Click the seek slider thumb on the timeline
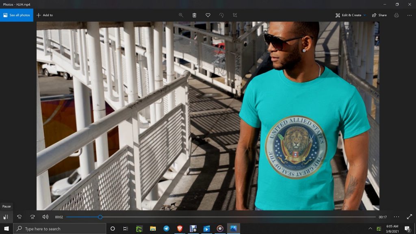 100,217
